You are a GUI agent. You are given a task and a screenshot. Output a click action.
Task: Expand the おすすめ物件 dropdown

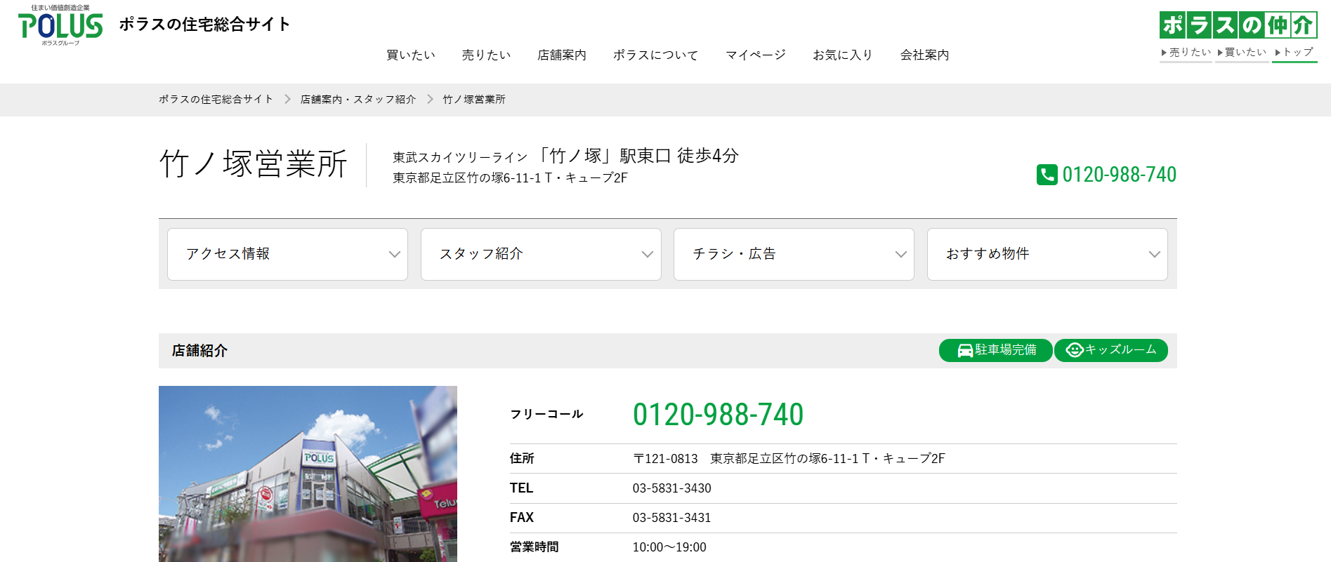(1047, 254)
